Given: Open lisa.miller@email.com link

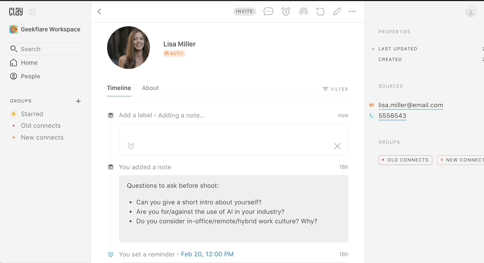Looking at the screenshot, I should point(411,105).
